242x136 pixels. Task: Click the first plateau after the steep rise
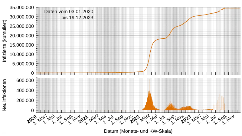point(161,39)
